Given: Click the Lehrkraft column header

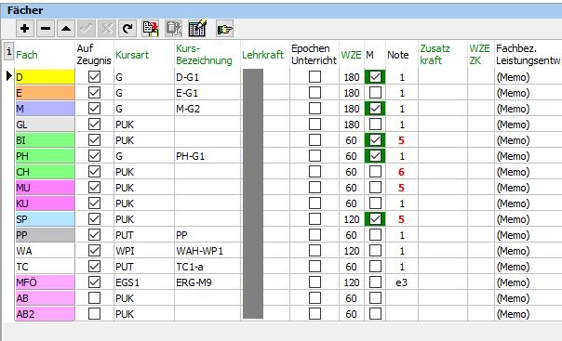Looking at the screenshot, I should [262, 55].
